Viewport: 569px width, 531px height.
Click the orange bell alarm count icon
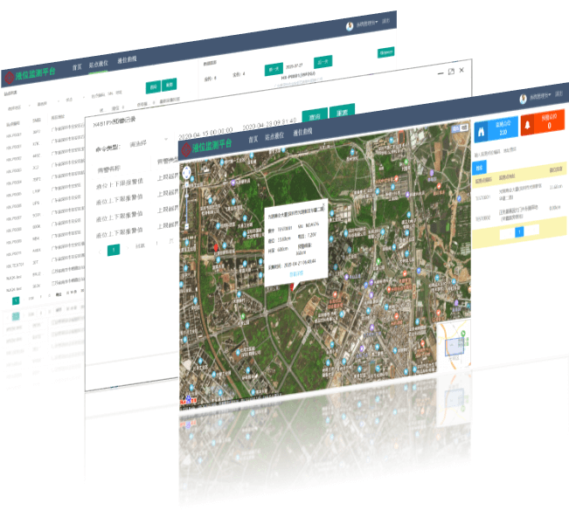tap(528, 125)
